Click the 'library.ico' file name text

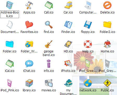point(29,90)
